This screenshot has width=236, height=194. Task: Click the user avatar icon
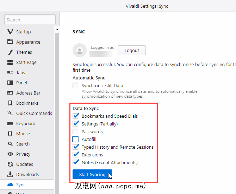point(80,50)
